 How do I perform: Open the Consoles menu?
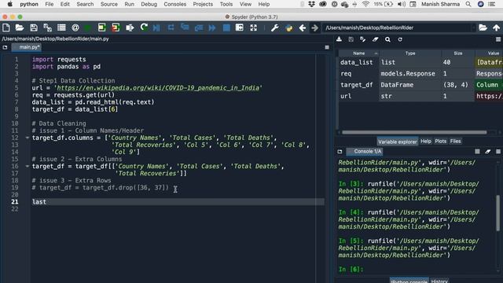174,4
